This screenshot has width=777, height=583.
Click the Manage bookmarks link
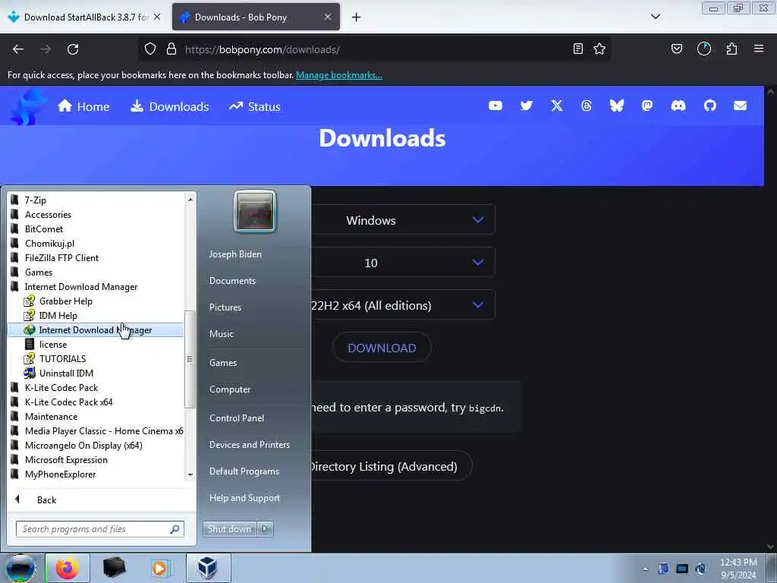click(x=339, y=75)
